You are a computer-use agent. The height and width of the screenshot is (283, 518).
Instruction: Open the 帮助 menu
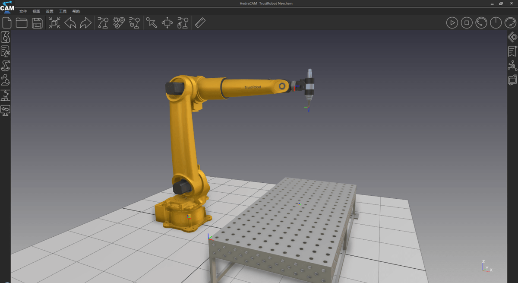(76, 11)
